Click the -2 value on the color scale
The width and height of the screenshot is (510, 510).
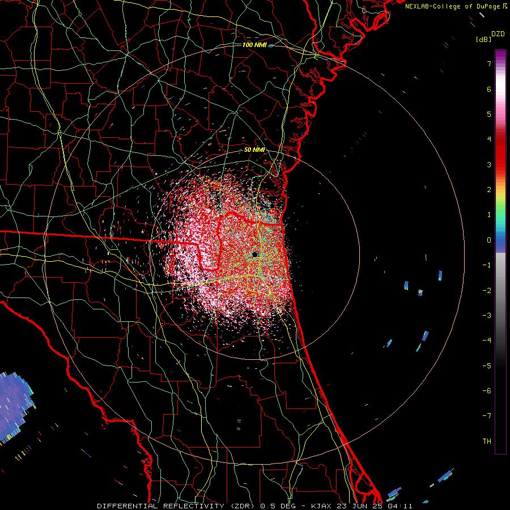(487, 291)
